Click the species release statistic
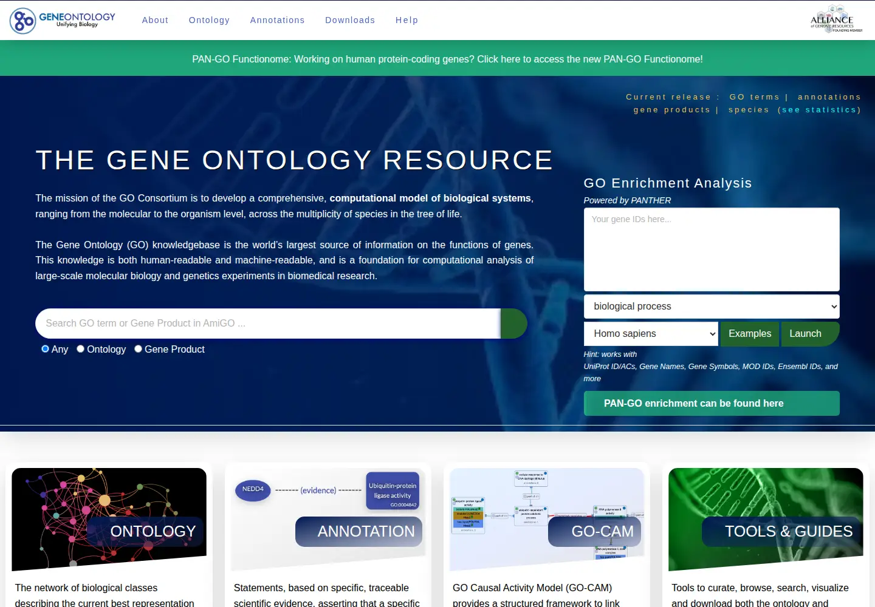Viewport: 875px width, 607px height. pyautogui.click(x=749, y=110)
